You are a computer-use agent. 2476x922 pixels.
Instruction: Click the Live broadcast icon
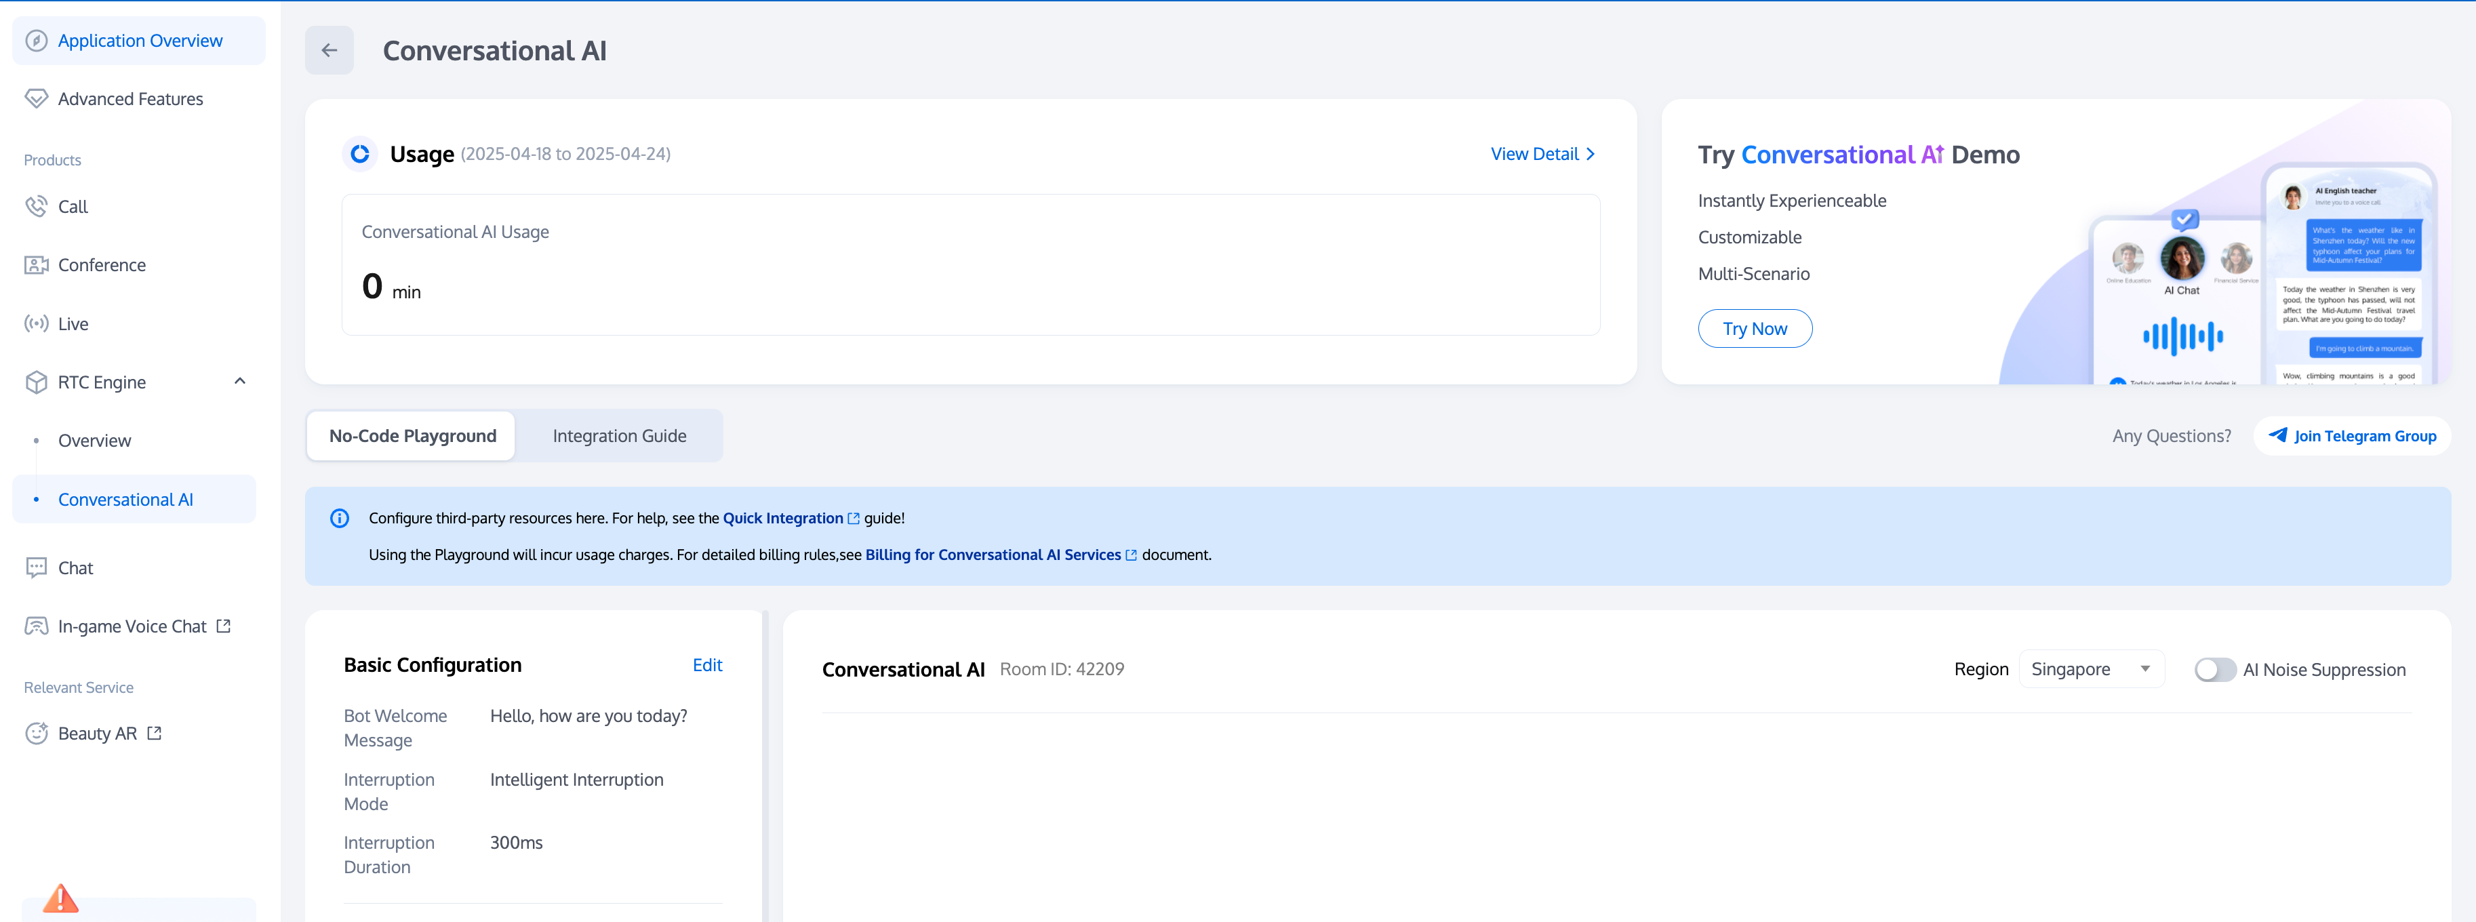(37, 324)
